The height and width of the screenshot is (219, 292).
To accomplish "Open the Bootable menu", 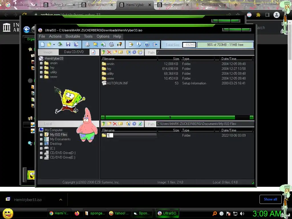I will pyautogui.click(x=73, y=36).
